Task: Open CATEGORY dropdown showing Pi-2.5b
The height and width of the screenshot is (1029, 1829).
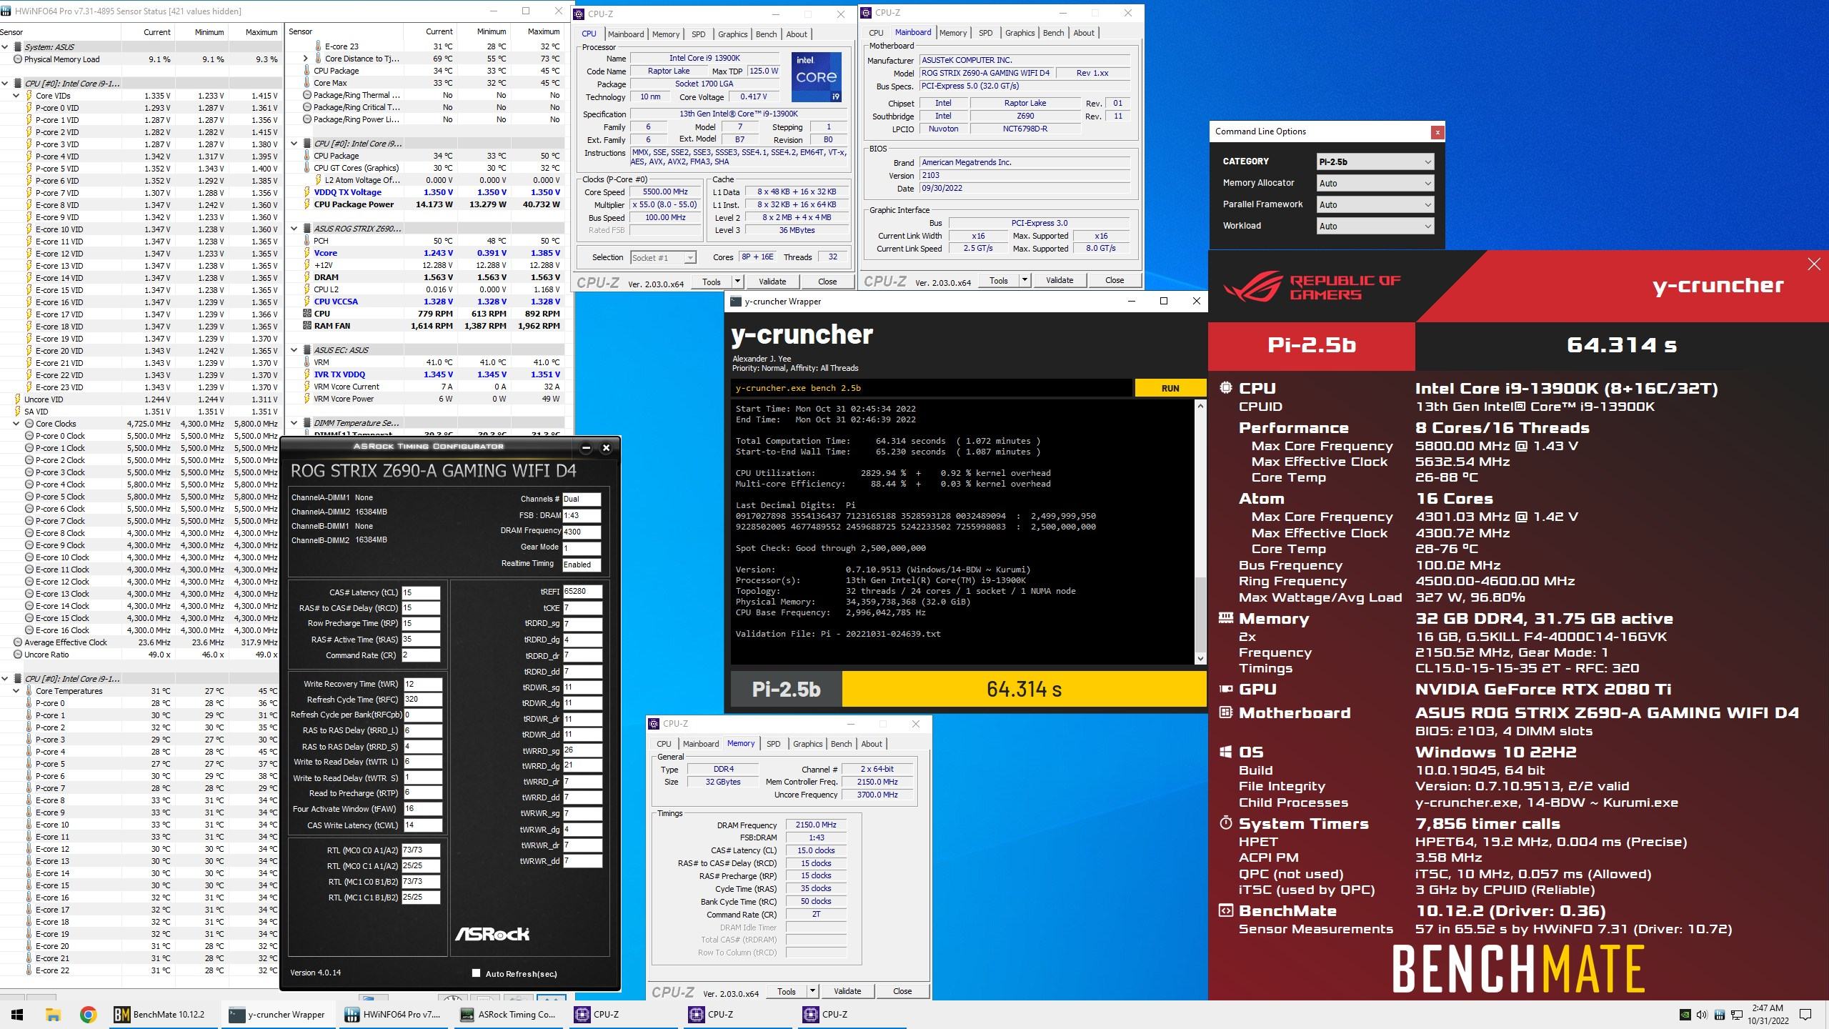Action: click(x=1375, y=162)
